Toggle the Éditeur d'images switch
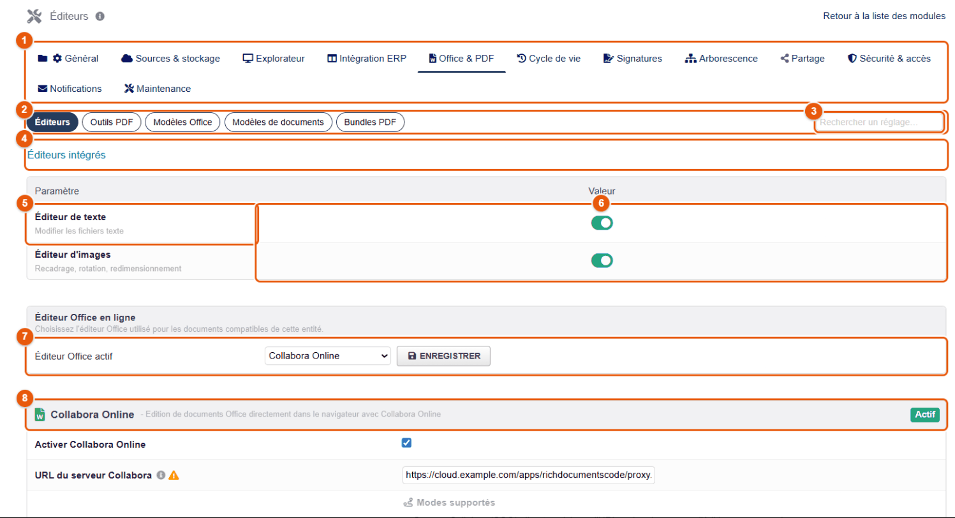 point(602,260)
